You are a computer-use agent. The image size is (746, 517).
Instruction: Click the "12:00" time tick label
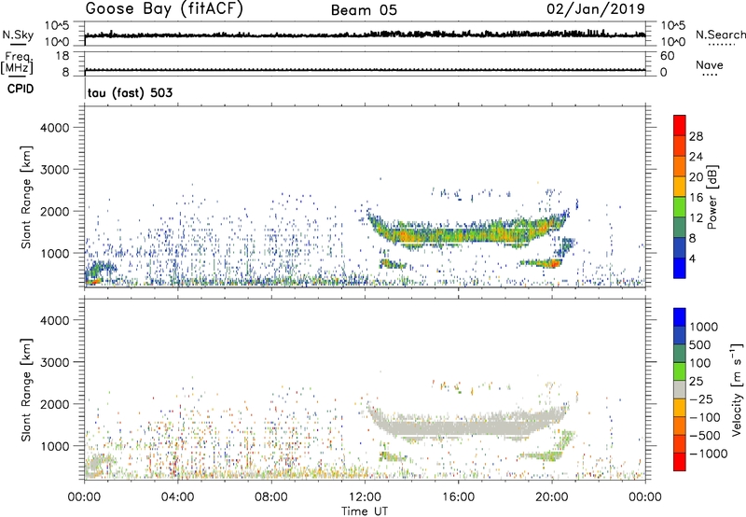(x=365, y=497)
